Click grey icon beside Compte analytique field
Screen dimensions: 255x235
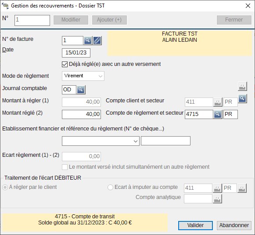pos(217,199)
